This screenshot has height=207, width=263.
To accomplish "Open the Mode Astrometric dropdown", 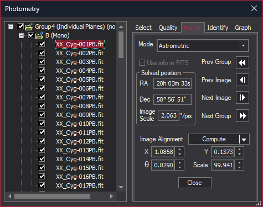I will [x=203, y=46].
